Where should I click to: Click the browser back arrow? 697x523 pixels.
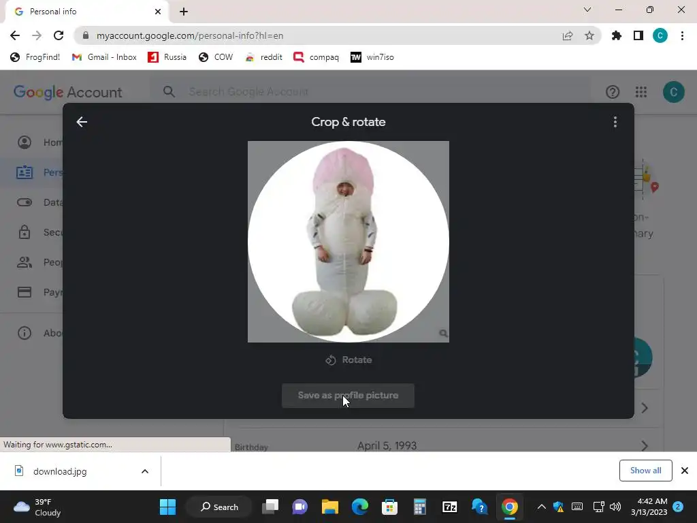point(15,35)
